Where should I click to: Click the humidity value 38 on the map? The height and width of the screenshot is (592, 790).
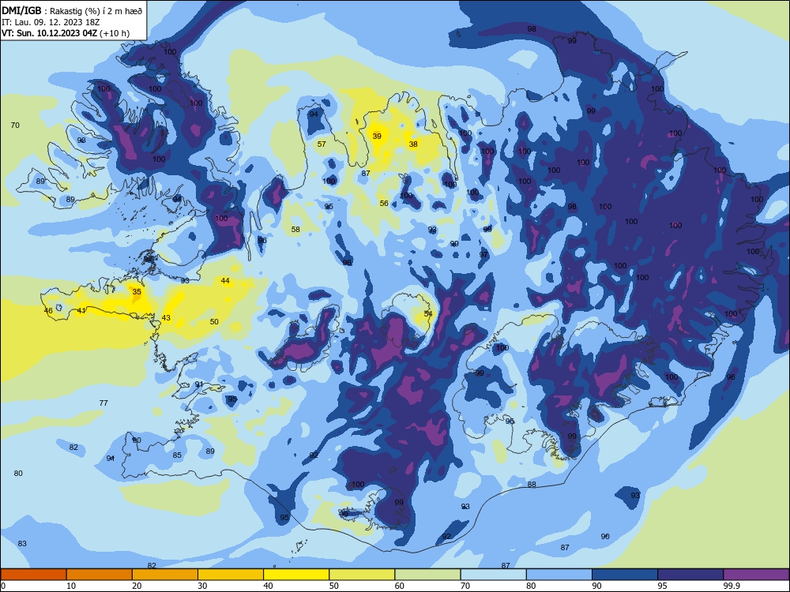click(413, 144)
